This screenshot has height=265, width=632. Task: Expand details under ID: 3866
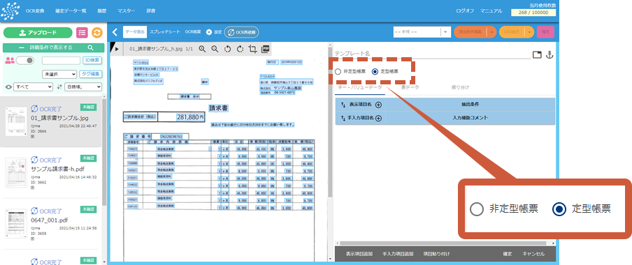(x=33, y=137)
